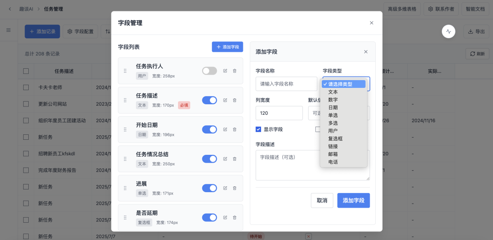493x240 pixels.
Task: Delete the 开始日期 field
Action: pos(235,130)
